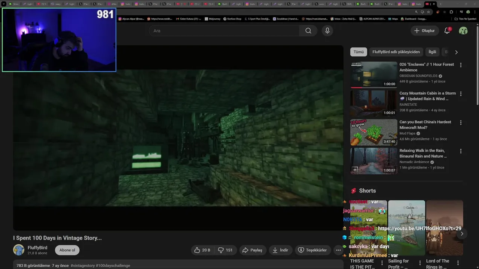Open browser extensions puzzle icon
Screen dimensions: 479x269
[x=451, y=12]
